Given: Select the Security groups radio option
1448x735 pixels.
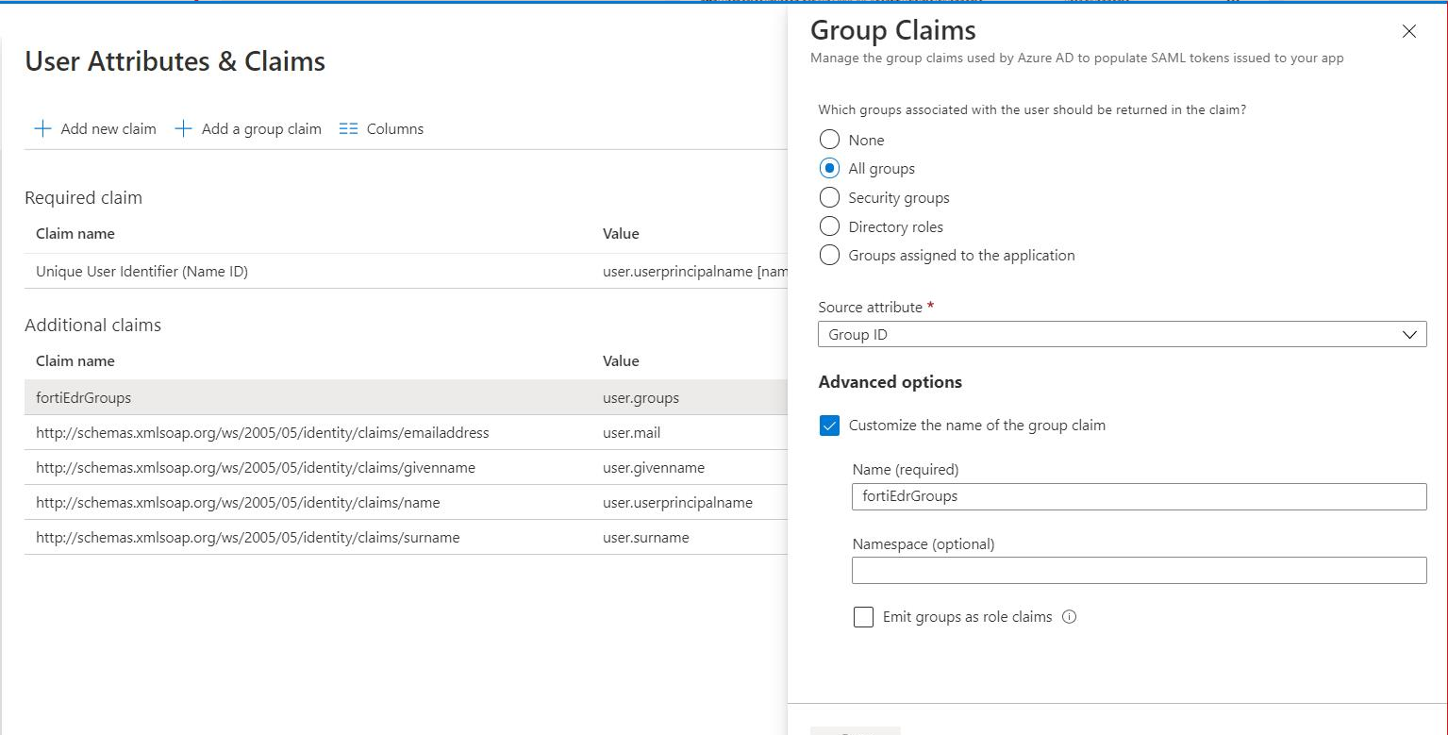Looking at the screenshot, I should click(829, 198).
